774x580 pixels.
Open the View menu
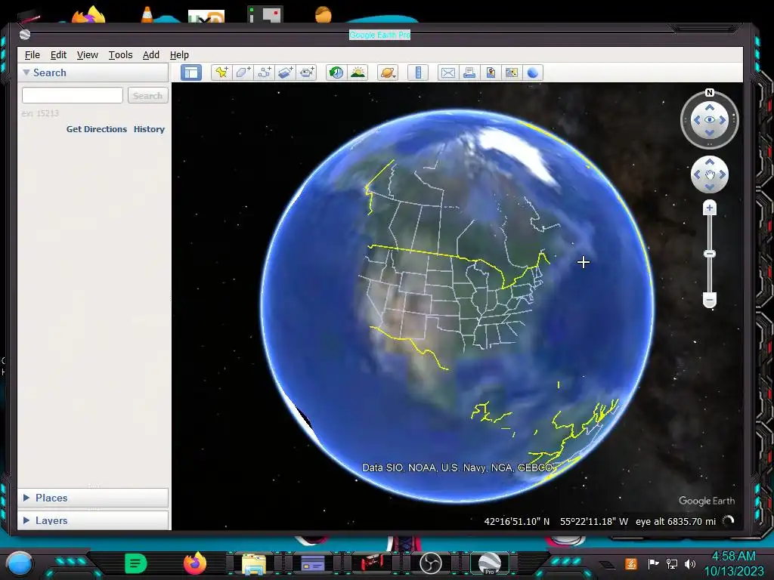click(88, 54)
